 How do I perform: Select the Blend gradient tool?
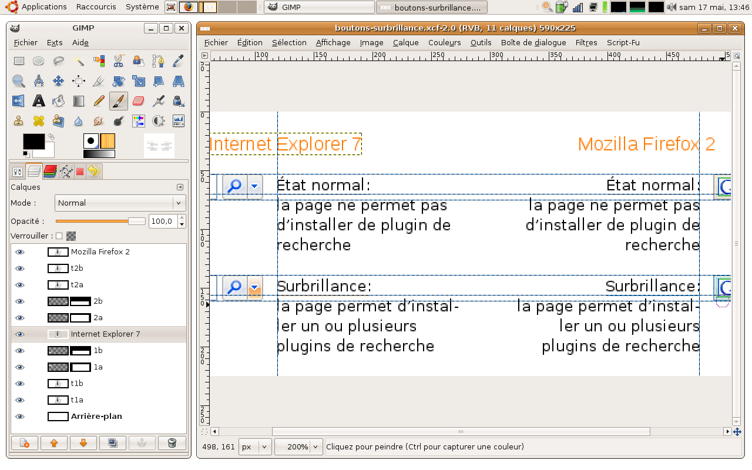click(79, 101)
